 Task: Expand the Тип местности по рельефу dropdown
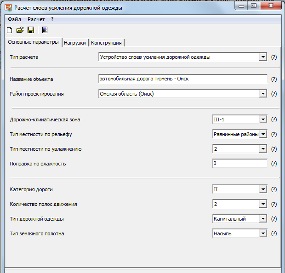(263, 134)
